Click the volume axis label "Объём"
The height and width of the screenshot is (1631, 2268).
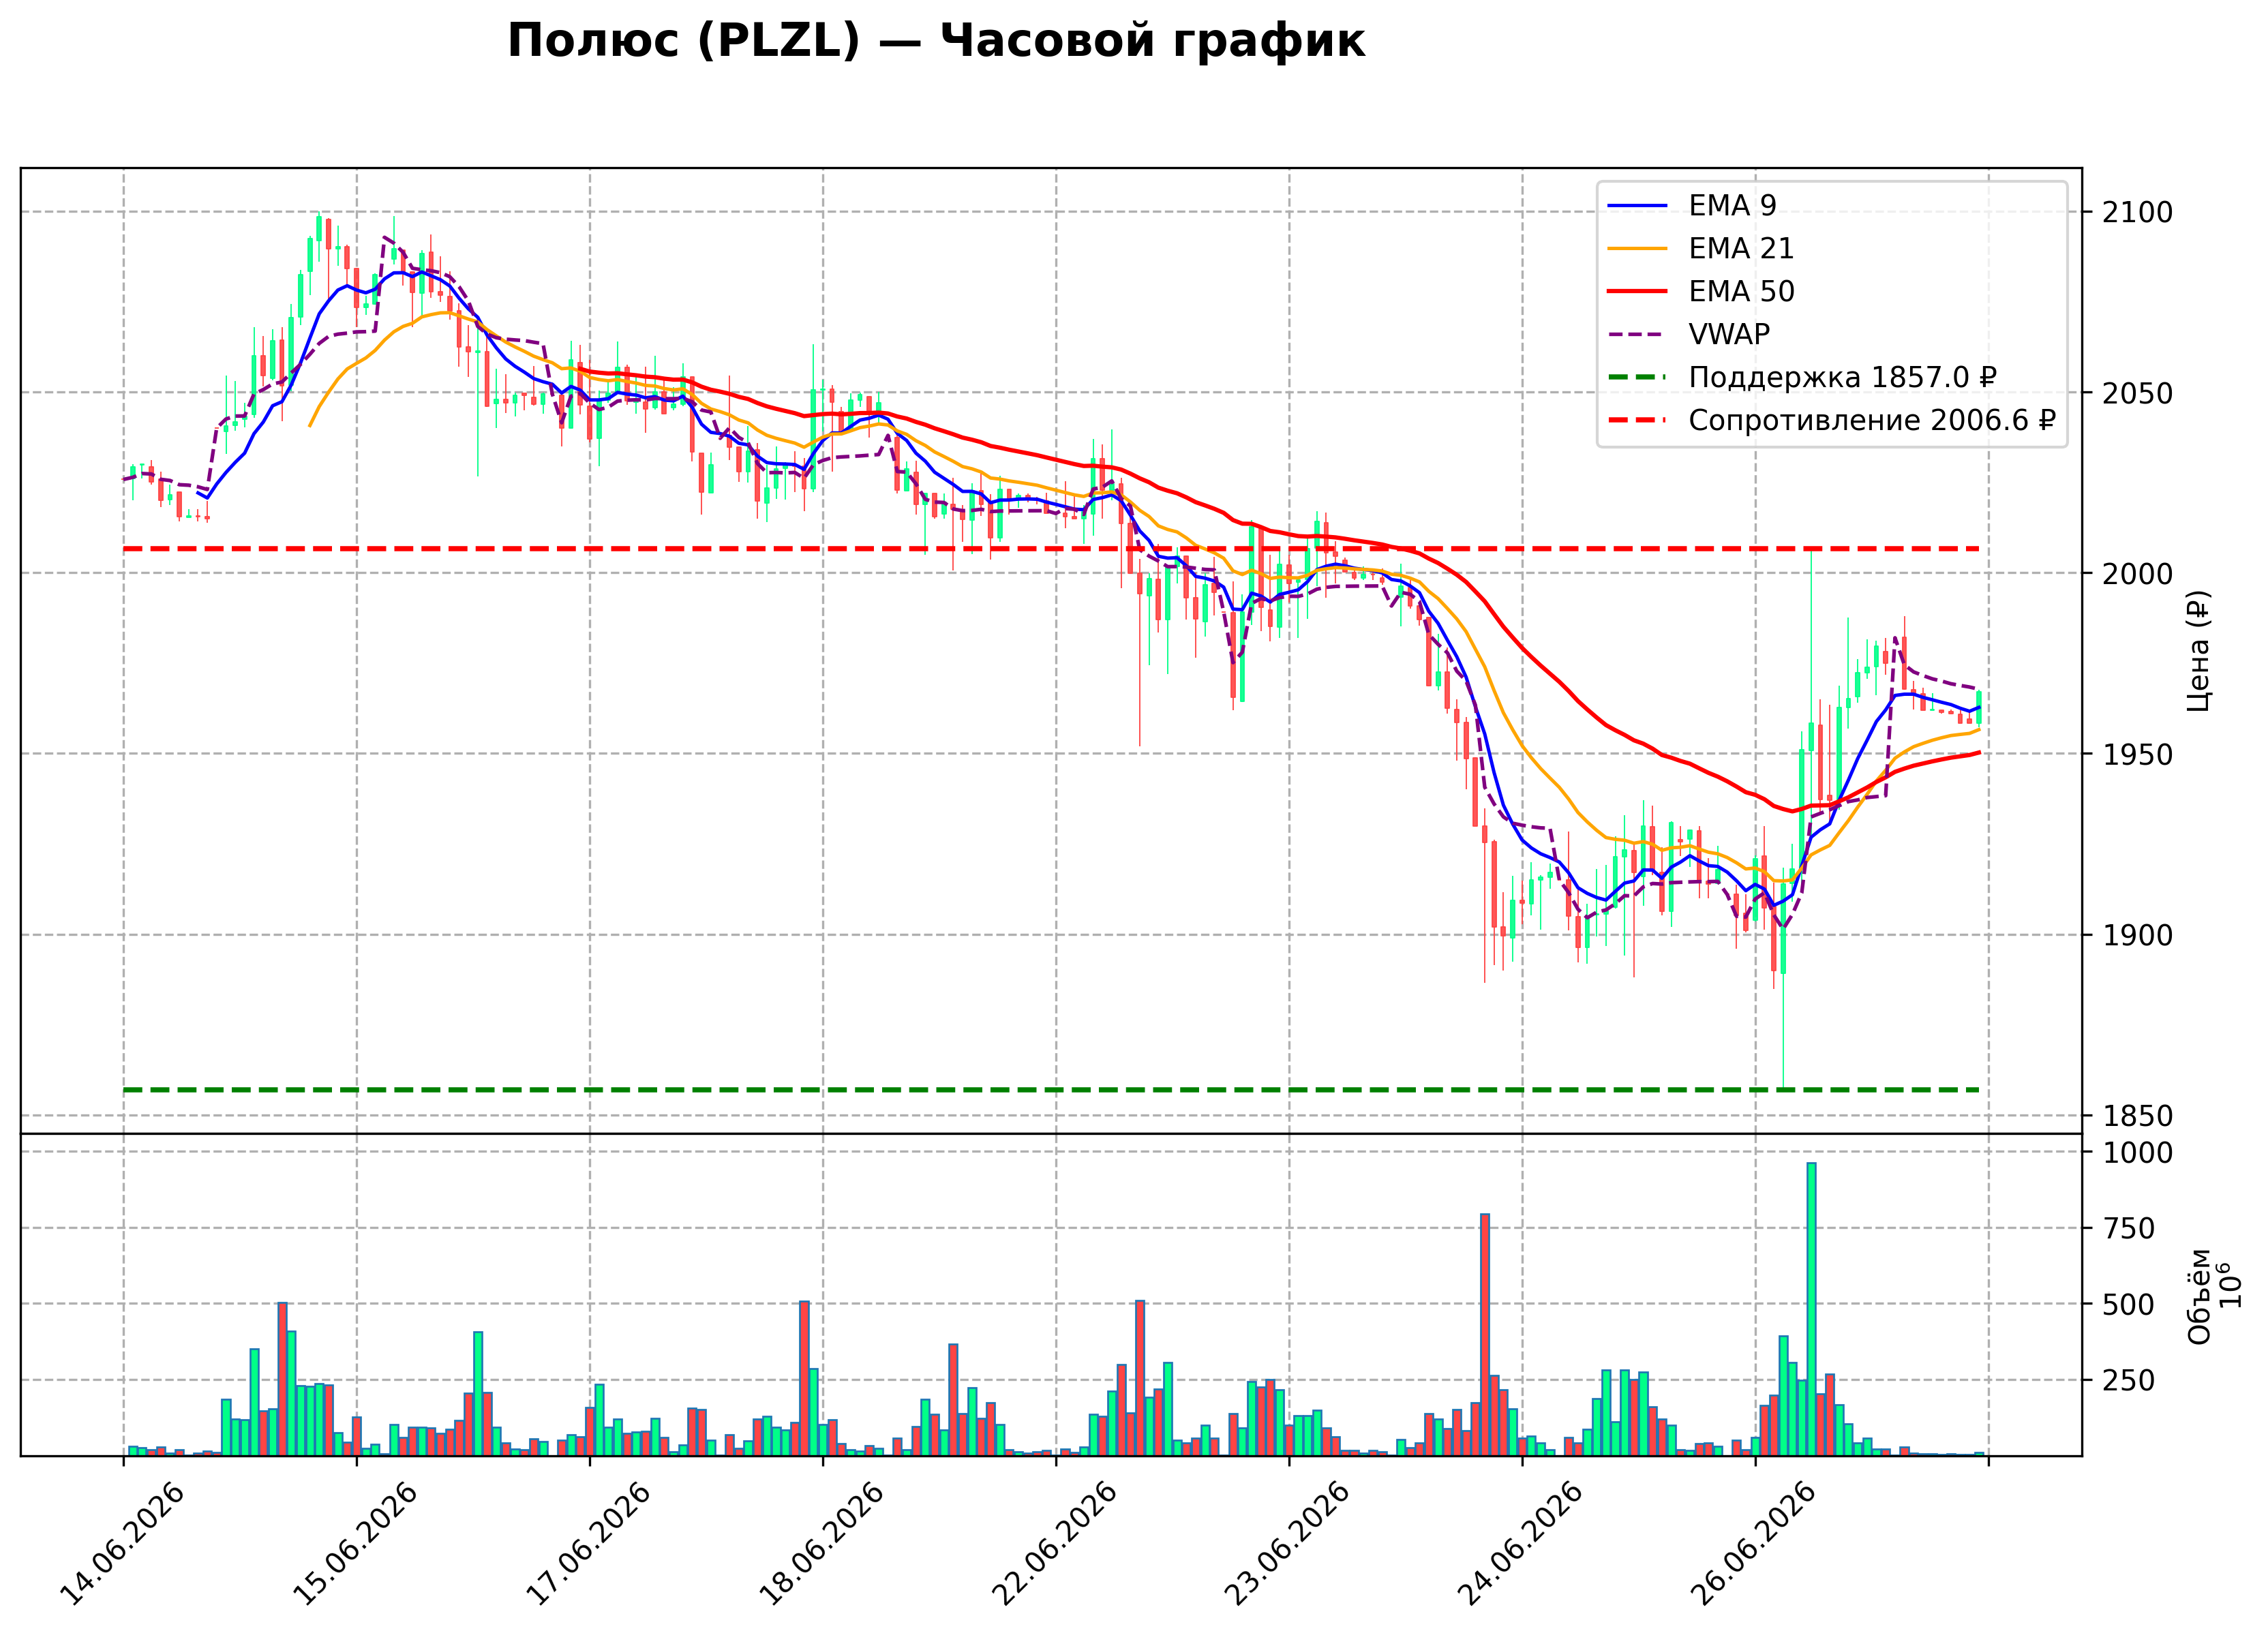coord(2199,1296)
